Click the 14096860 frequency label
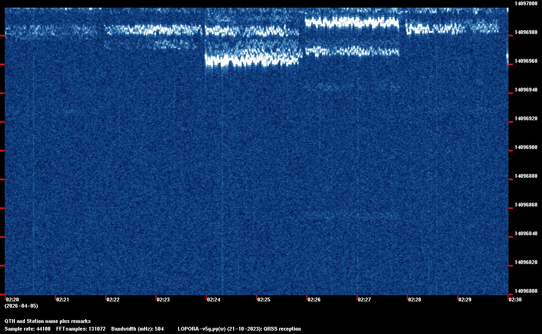 click(x=526, y=205)
